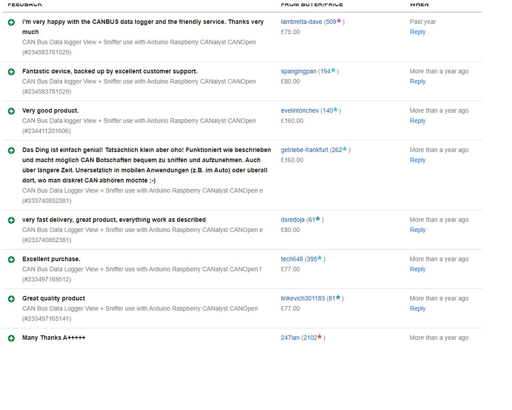This screenshot has width=512, height=410.
Task: Reply to evelintonchev's feedback
Action: pos(417,121)
